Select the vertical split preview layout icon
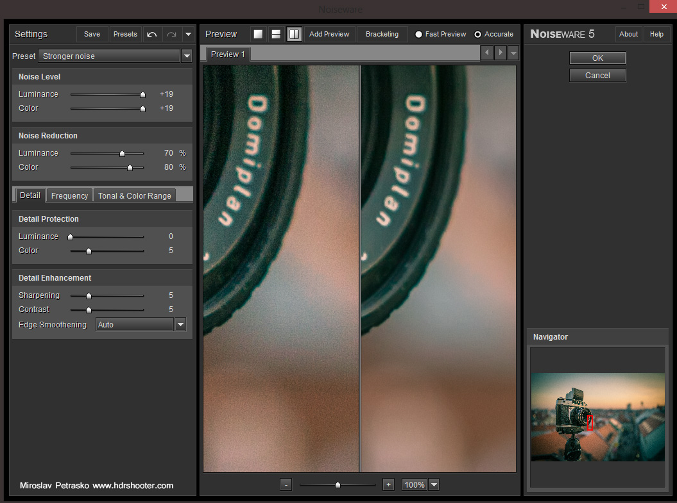The width and height of the screenshot is (677, 503). coord(294,34)
